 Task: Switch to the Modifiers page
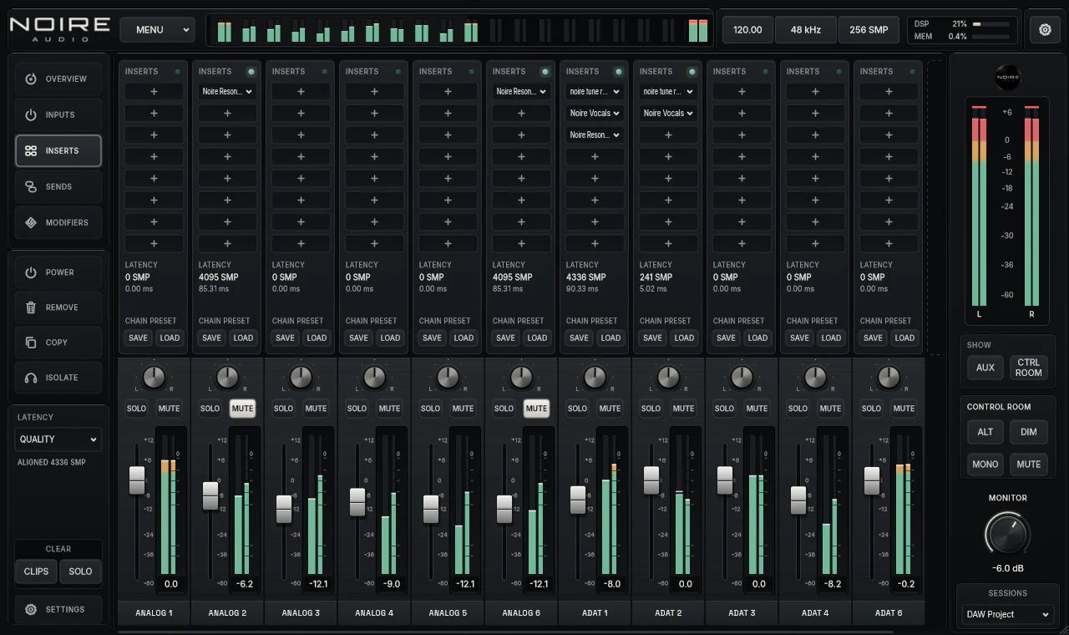tap(58, 222)
